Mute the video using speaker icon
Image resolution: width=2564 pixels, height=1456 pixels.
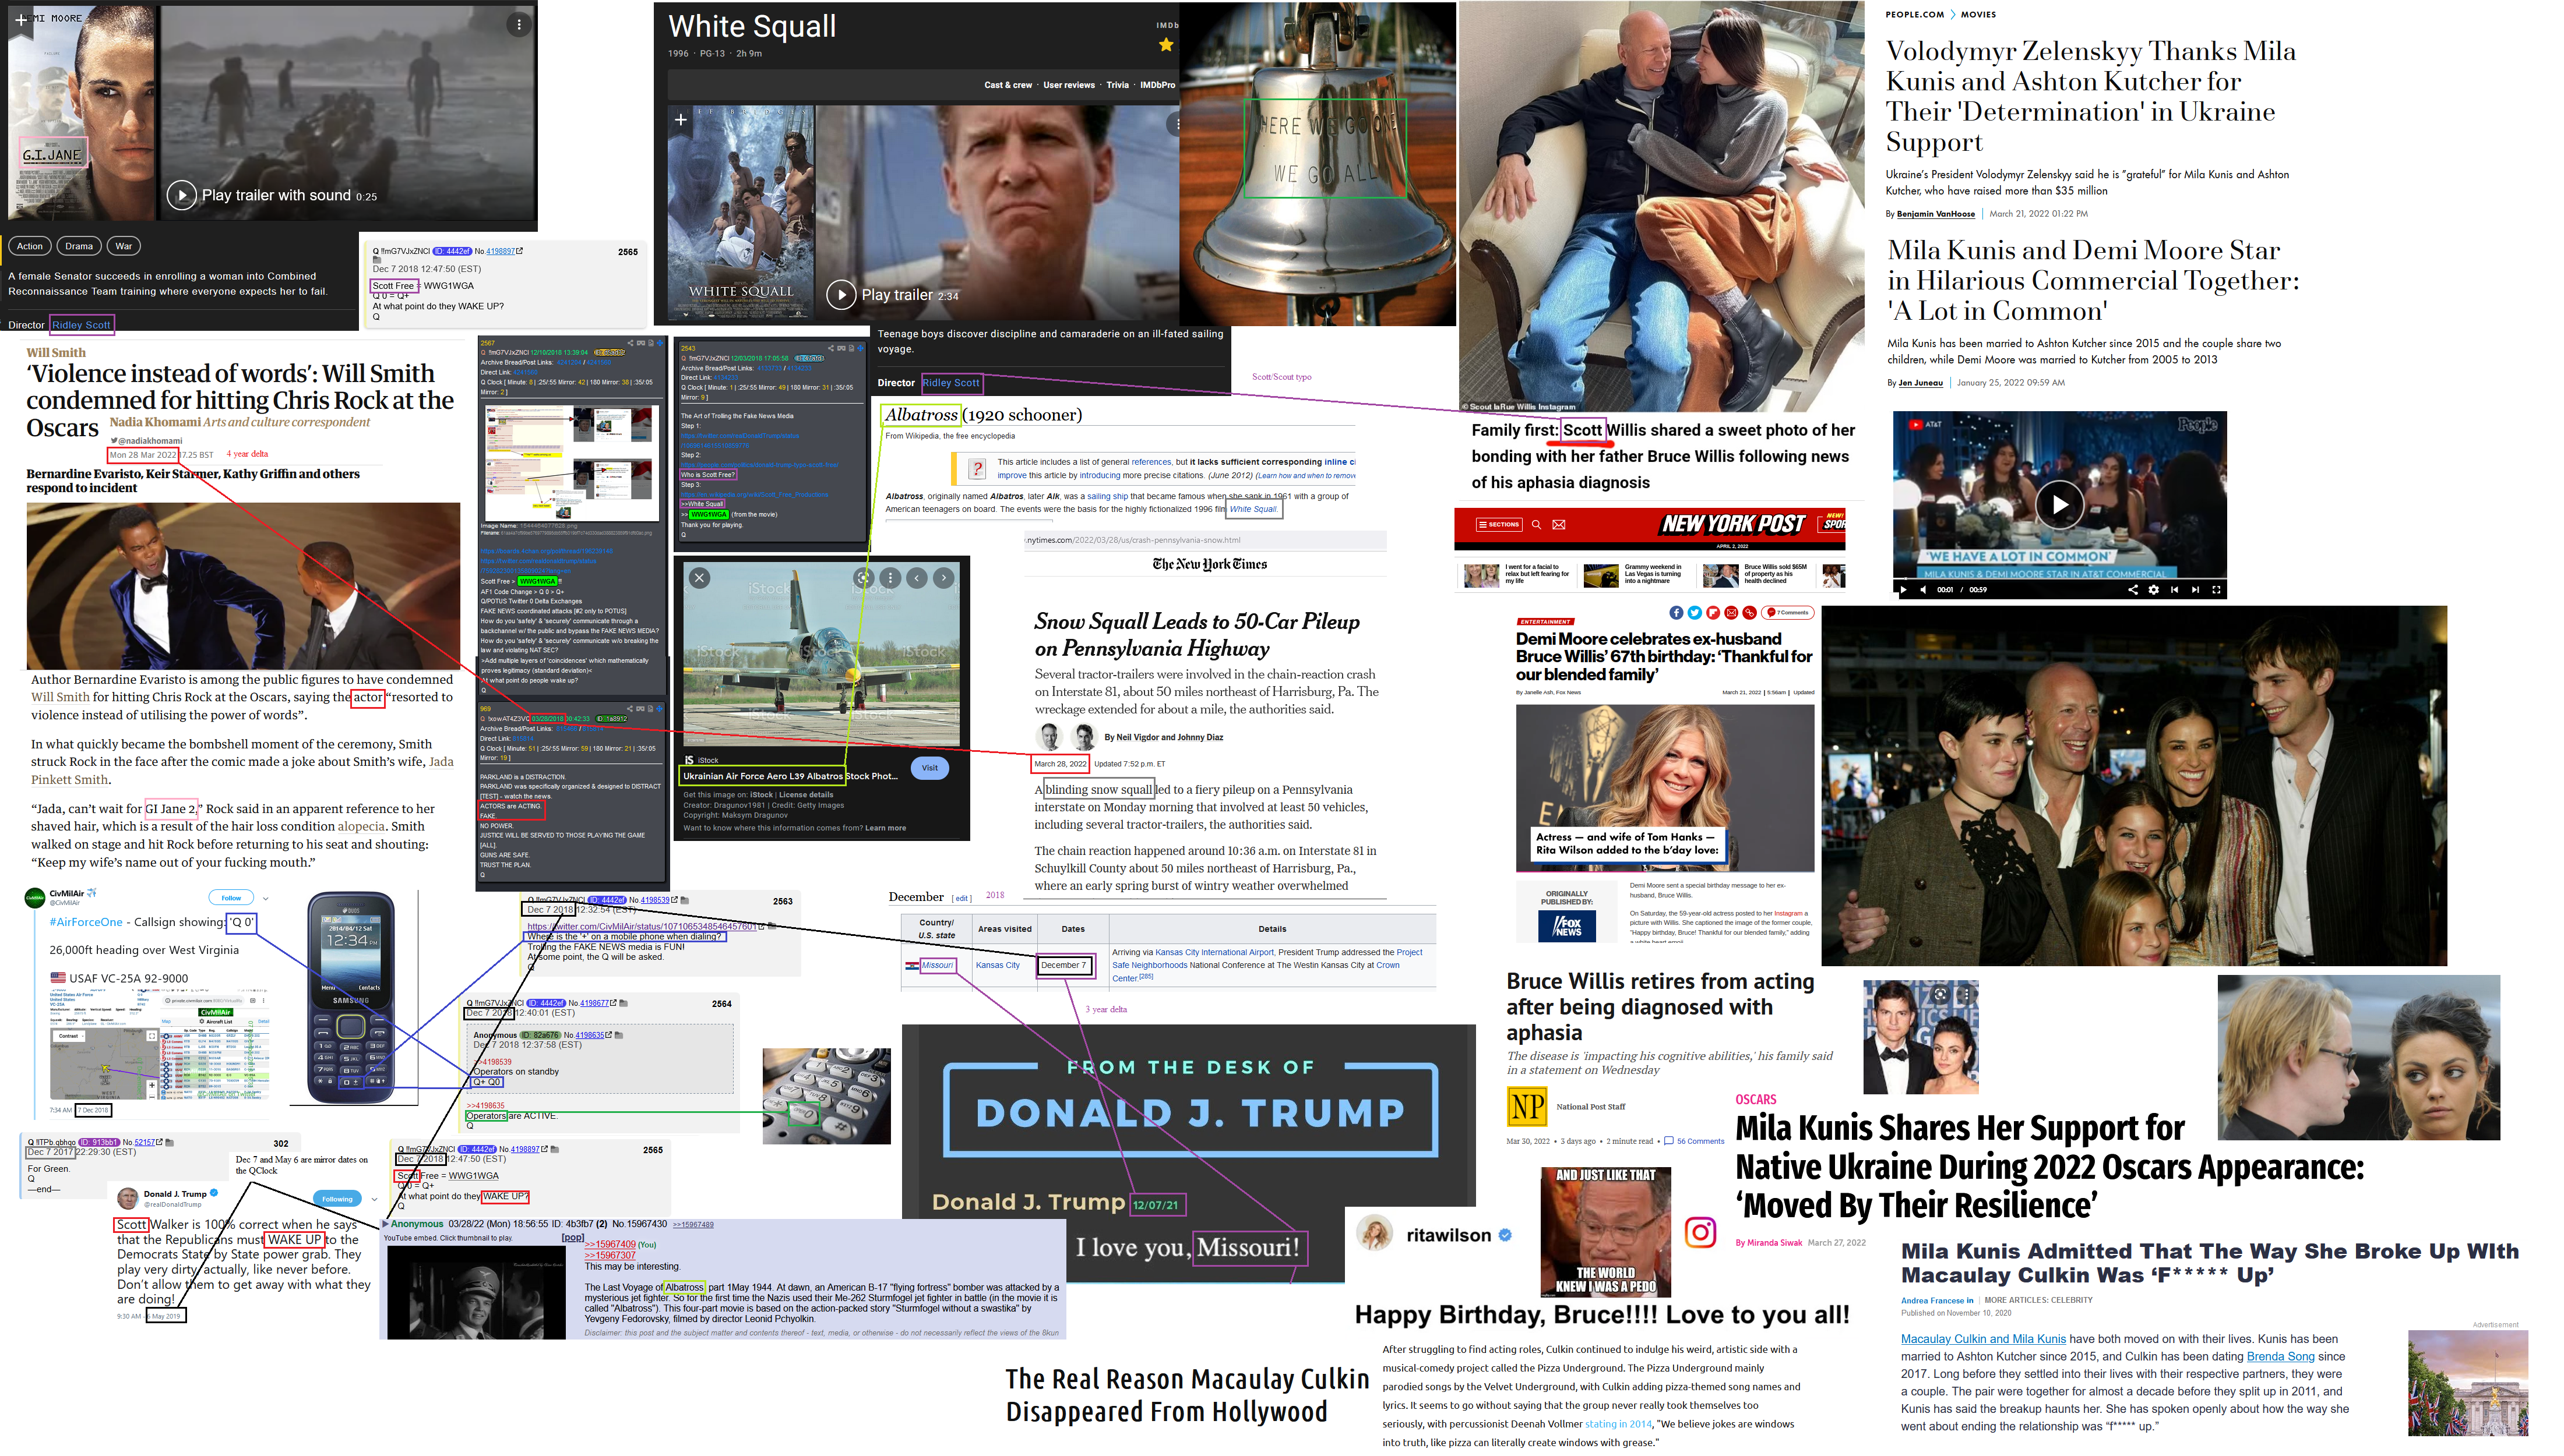click(1924, 590)
